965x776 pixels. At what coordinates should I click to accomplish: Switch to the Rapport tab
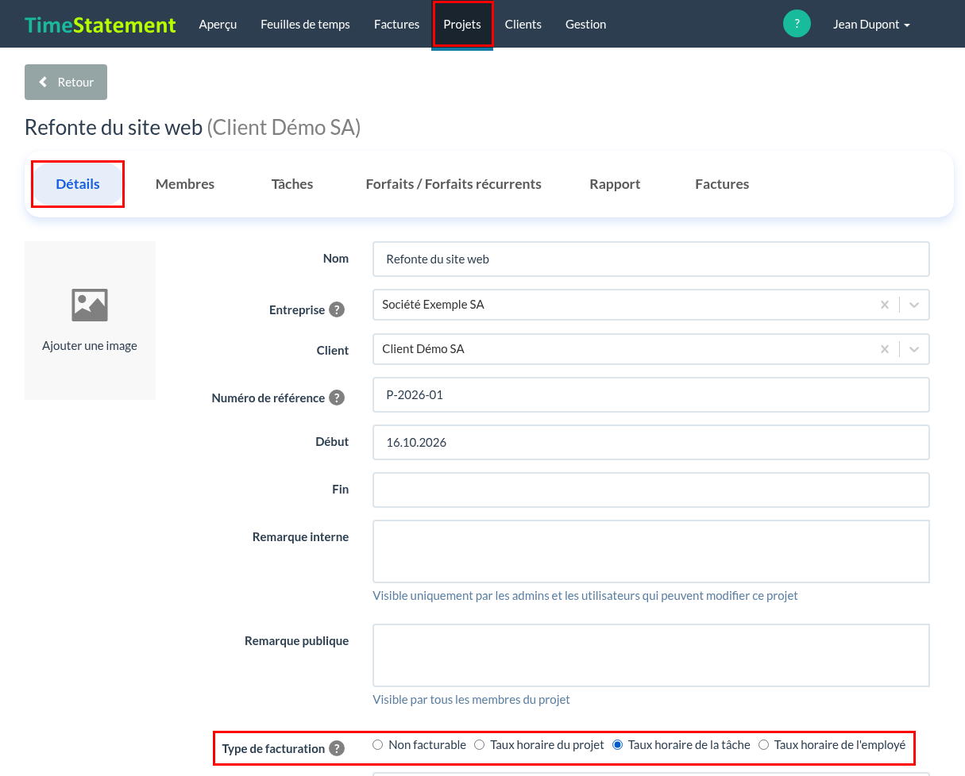(x=615, y=184)
